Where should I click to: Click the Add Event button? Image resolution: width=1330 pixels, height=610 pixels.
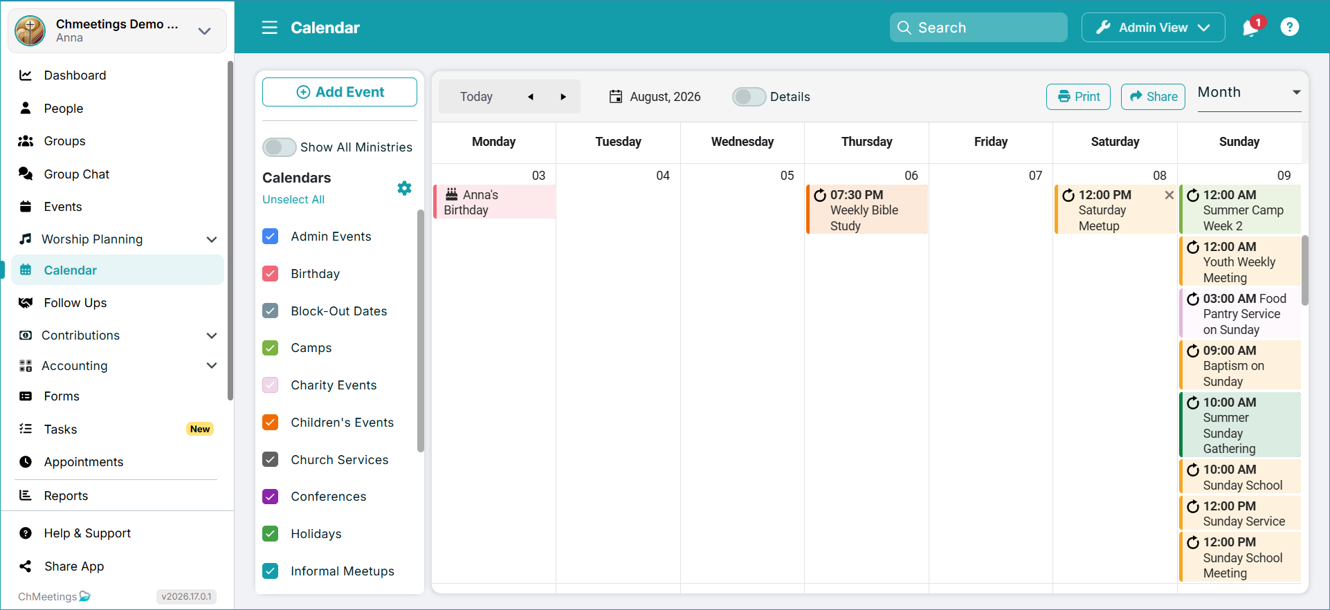[x=340, y=92]
